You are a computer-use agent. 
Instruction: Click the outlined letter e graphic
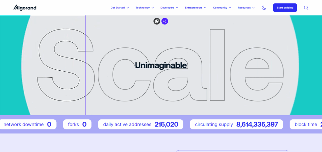click(257, 75)
